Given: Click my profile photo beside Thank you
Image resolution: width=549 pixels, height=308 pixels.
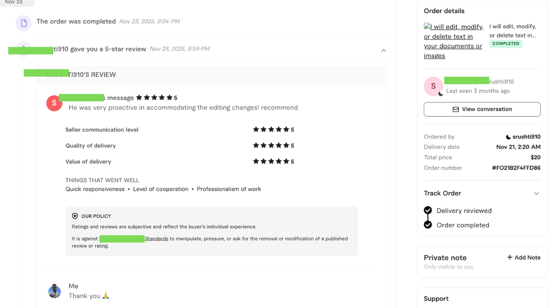Looking at the screenshot, I should pyautogui.click(x=54, y=291).
